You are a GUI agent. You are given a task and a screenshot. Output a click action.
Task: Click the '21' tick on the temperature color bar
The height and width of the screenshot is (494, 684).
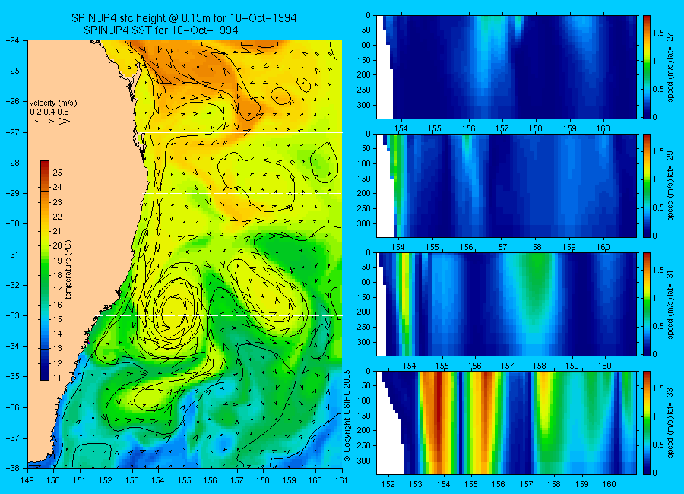pyautogui.click(x=57, y=231)
